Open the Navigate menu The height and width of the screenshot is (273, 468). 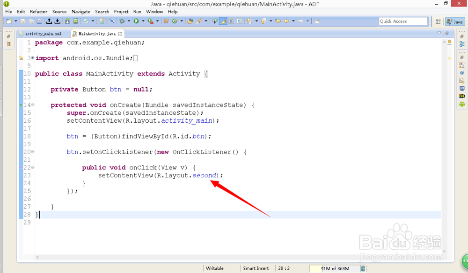[x=81, y=12]
